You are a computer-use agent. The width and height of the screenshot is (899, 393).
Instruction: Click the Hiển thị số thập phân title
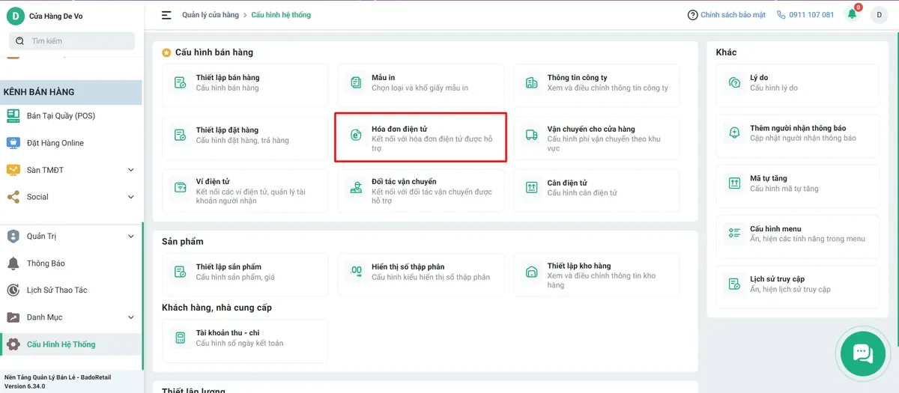pos(408,266)
